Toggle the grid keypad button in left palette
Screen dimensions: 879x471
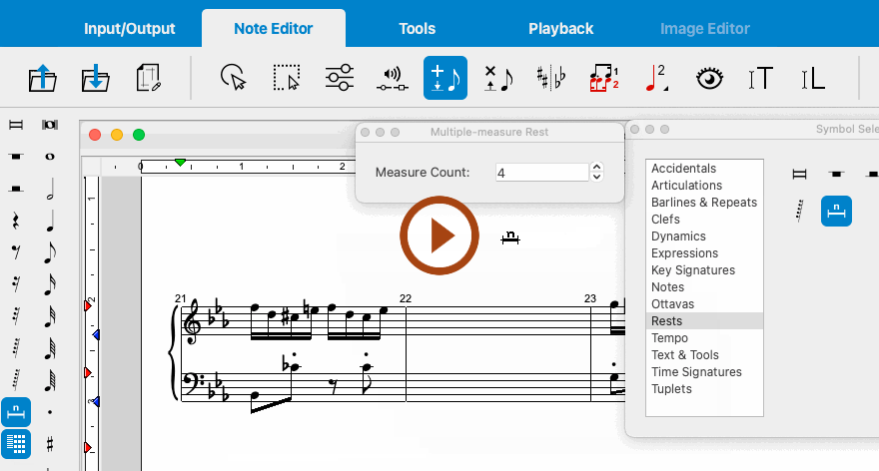pyautogui.click(x=16, y=443)
